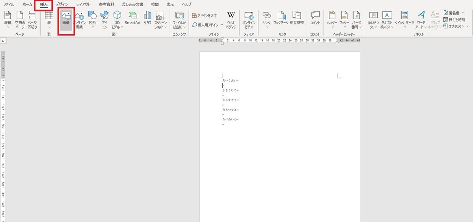
Task: Add a 署名欄 signature line
Action: coord(451,13)
